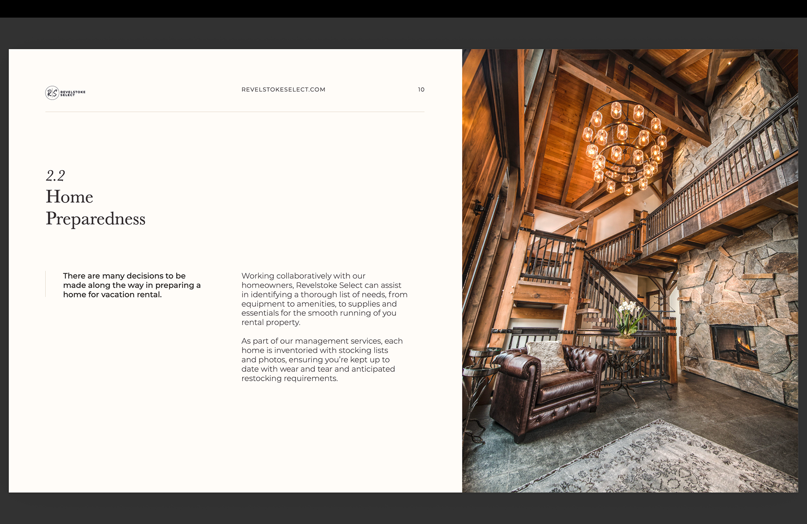807x524 pixels.
Task: Click the Revelstoke Select RS logo
Action: coord(52,93)
